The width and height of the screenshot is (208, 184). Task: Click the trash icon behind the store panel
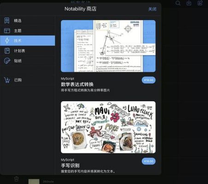click(x=16, y=179)
